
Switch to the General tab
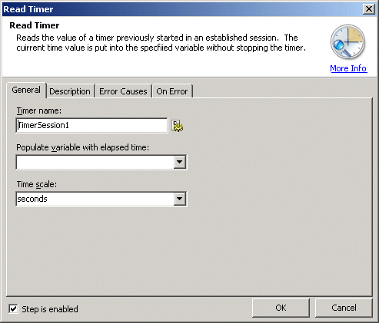(26, 90)
